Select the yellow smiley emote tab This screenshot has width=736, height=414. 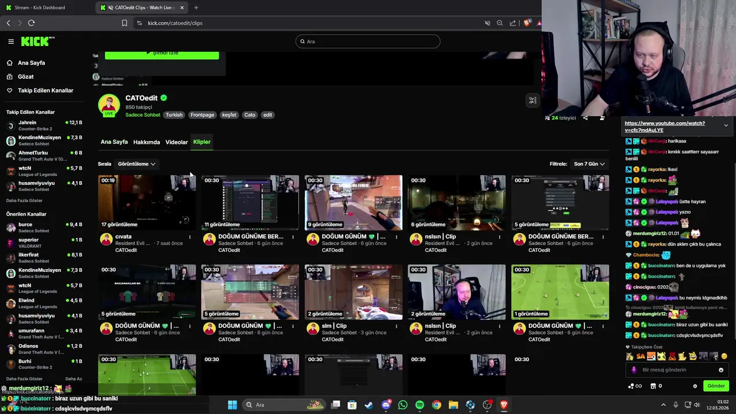click(x=724, y=356)
